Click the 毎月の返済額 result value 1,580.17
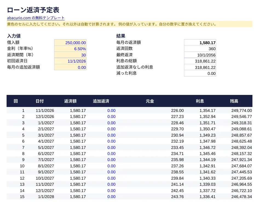The height and width of the screenshot is (206, 259). (200, 43)
